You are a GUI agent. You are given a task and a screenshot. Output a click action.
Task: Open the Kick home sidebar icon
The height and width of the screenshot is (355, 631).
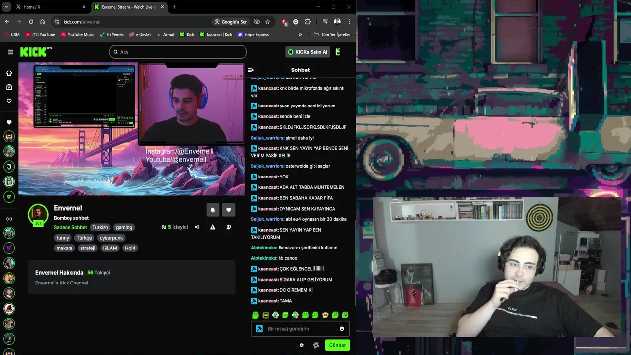9,73
